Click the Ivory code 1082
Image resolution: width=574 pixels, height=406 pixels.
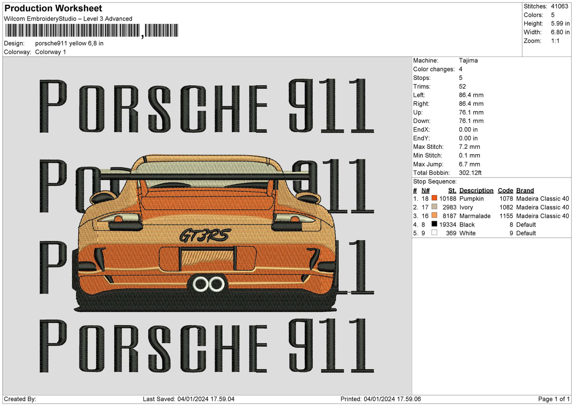pos(506,207)
